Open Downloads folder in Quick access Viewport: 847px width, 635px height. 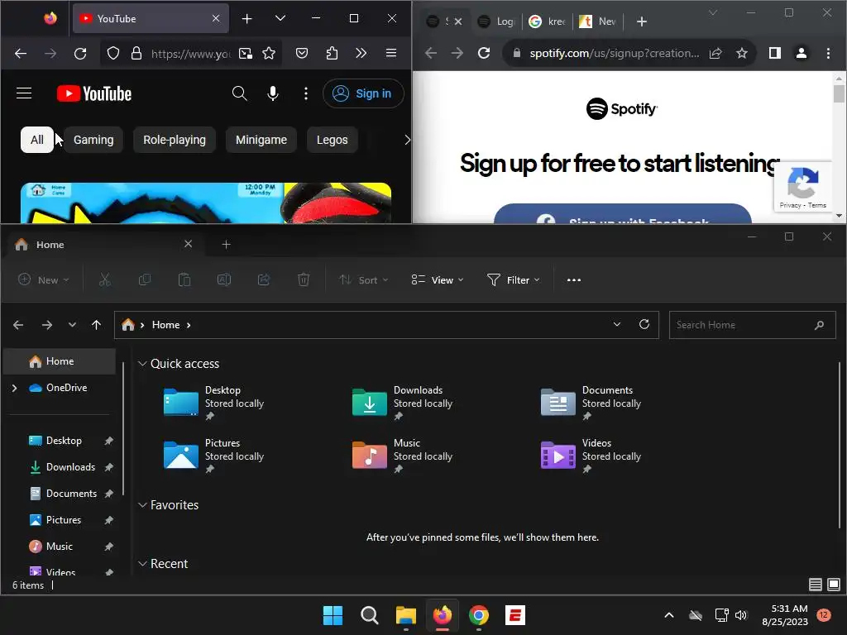(x=403, y=403)
